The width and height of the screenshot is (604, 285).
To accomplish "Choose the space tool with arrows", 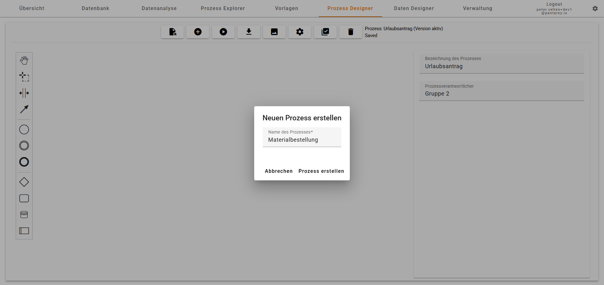I will coord(24,93).
